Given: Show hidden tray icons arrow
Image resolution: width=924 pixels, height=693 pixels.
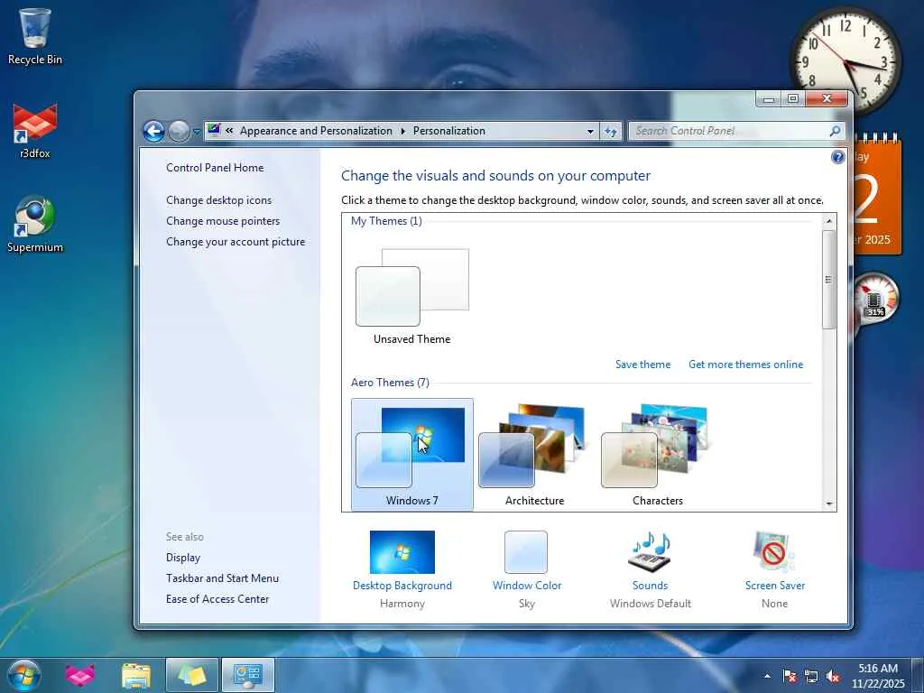Looking at the screenshot, I should click(767, 676).
